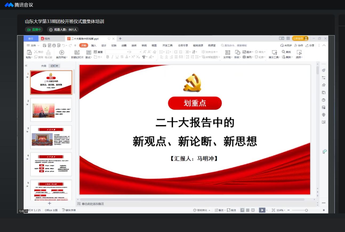
Task: Click the Collaborate (协作) button
Action: pyautogui.click(x=299, y=46)
